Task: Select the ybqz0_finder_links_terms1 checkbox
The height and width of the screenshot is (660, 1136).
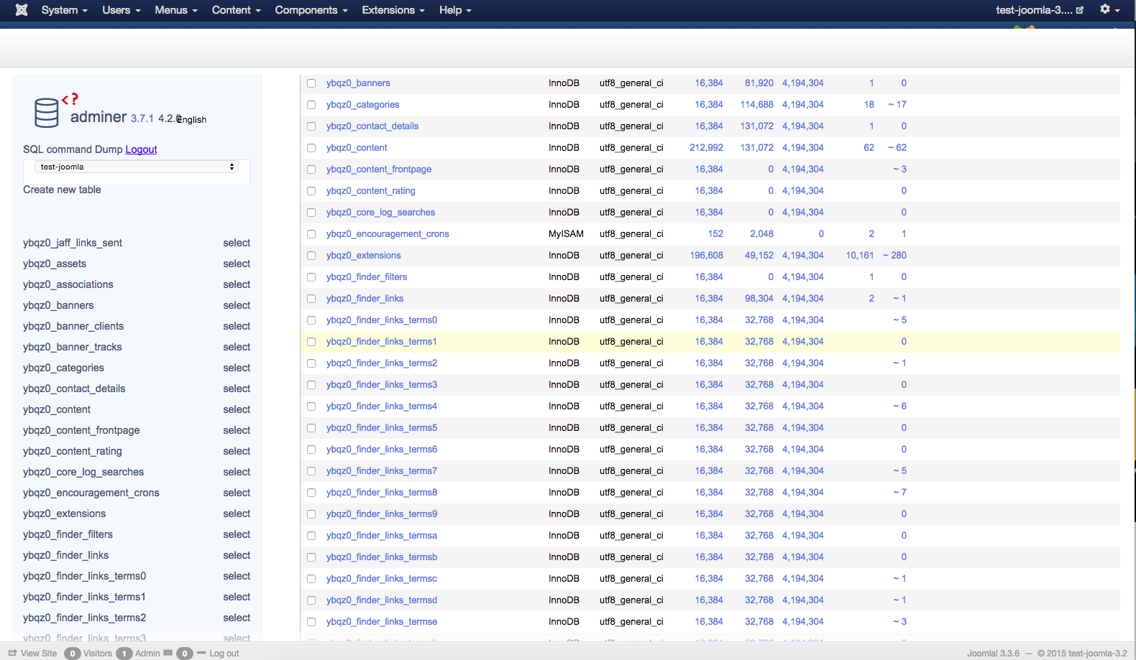Action: tap(311, 342)
